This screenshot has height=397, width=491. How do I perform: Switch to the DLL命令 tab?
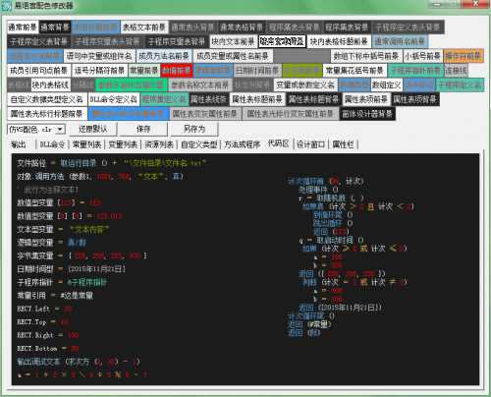pyautogui.click(x=52, y=144)
